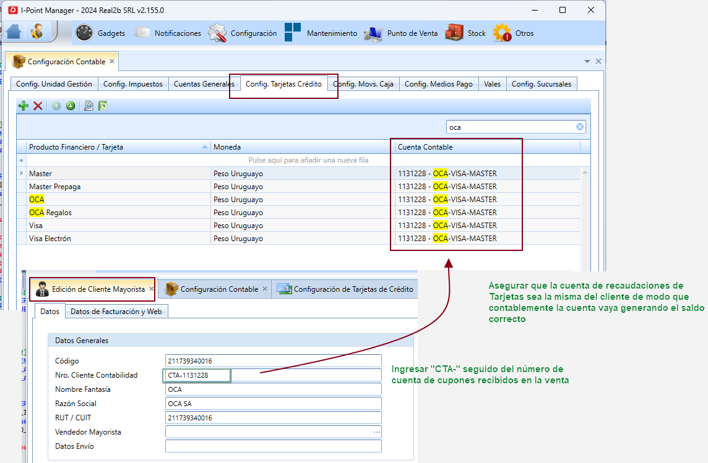The width and height of the screenshot is (708, 463).
Task: Select the OCA Regalos row
Action: 298,213
